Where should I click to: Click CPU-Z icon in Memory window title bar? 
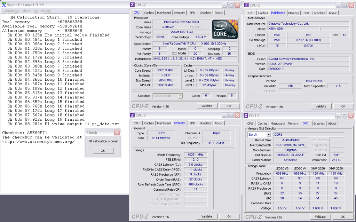click(x=133, y=115)
